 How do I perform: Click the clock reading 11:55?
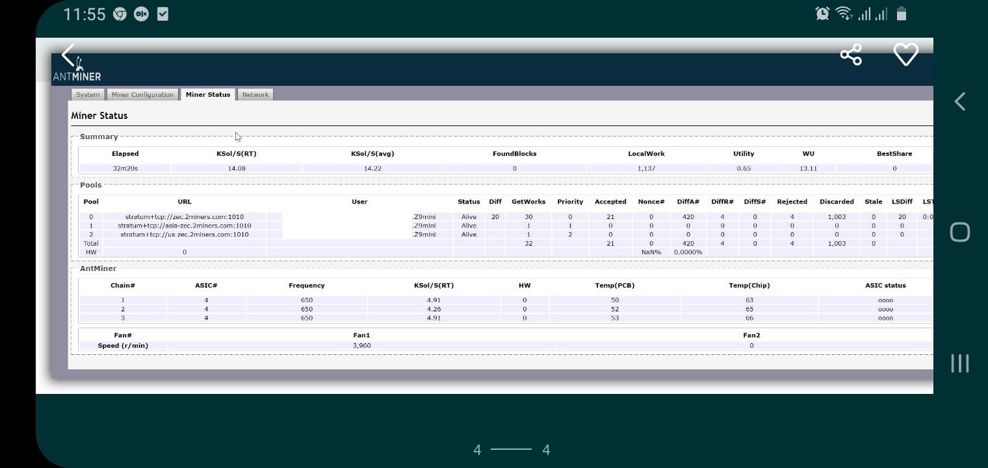click(84, 14)
